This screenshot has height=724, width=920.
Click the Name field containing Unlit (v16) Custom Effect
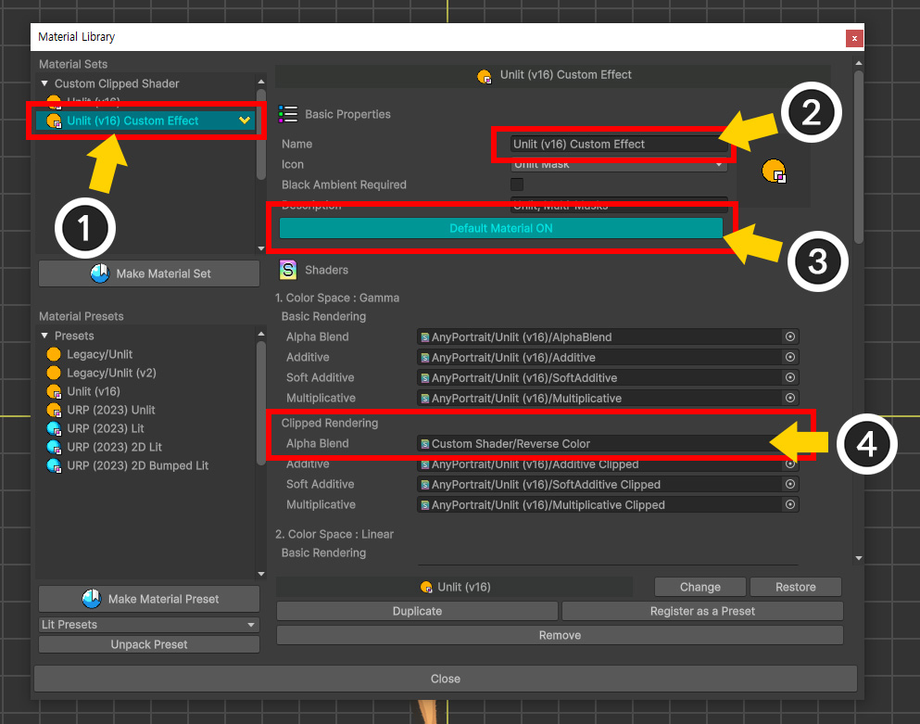(619, 144)
